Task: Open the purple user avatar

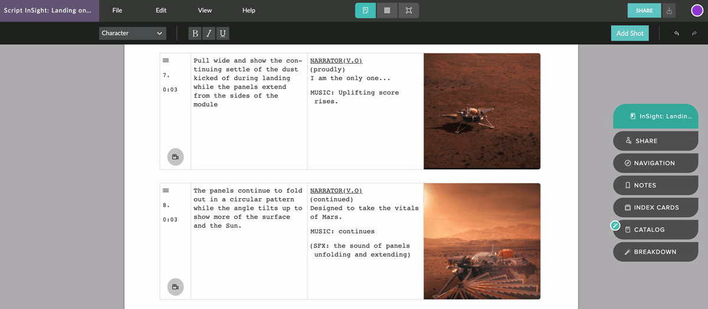Action: pyautogui.click(x=697, y=11)
